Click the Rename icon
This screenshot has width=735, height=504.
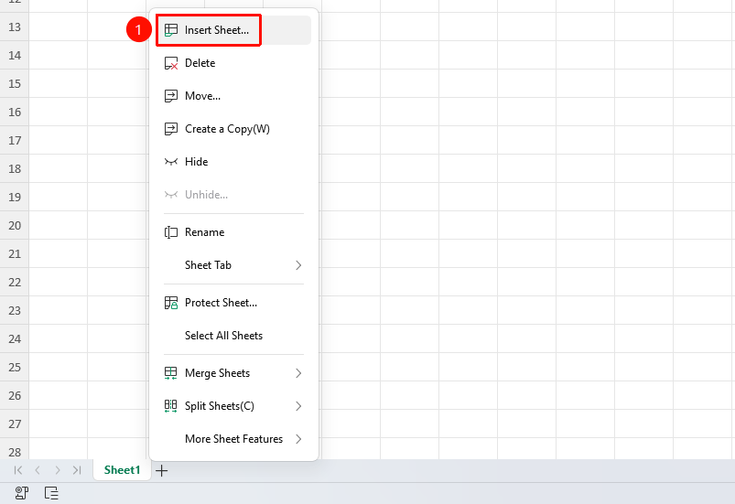[x=171, y=232]
